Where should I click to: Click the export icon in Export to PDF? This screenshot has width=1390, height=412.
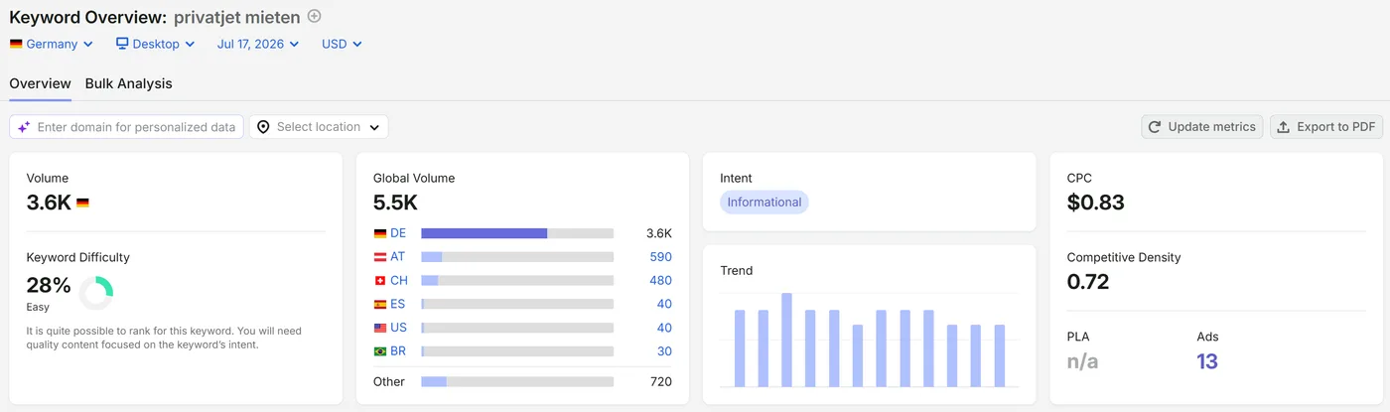[x=1284, y=127]
